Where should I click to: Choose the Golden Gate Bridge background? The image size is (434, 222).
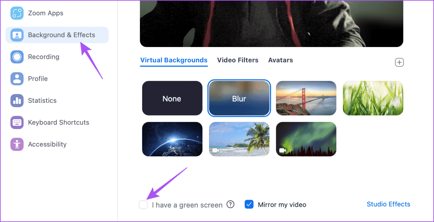point(306,98)
